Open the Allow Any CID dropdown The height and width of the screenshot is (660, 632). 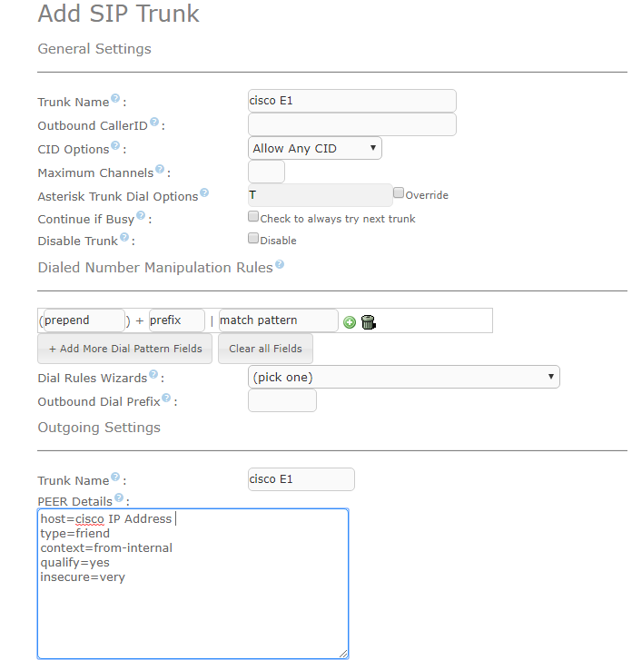[x=315, y=148]
